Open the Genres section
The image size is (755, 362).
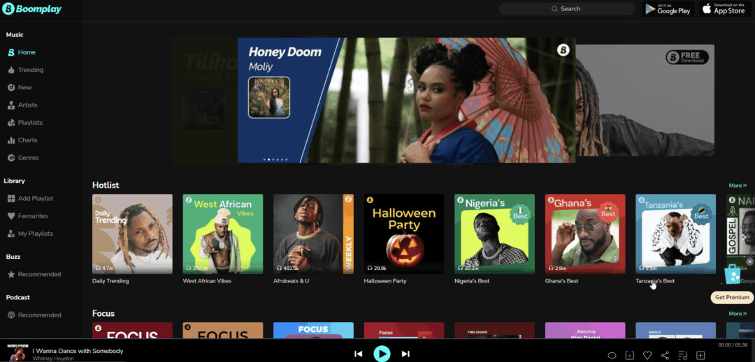click(23, 158)
